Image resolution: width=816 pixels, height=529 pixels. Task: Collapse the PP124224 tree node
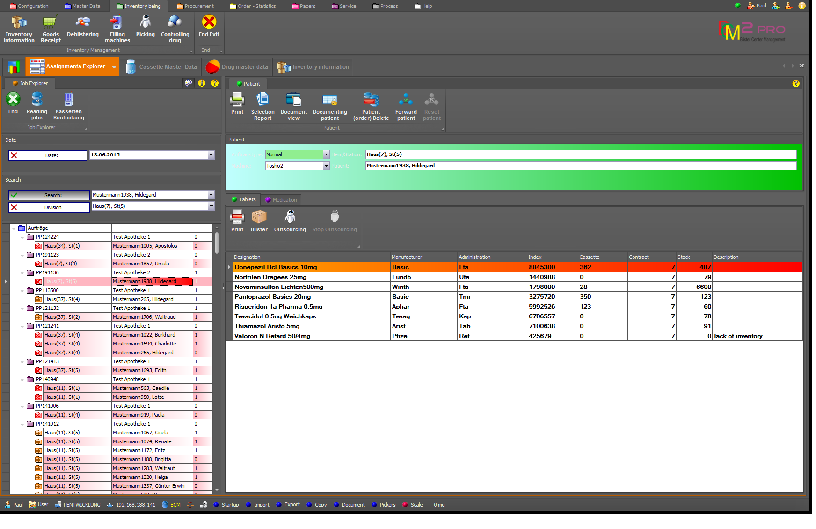click(22, 237)
